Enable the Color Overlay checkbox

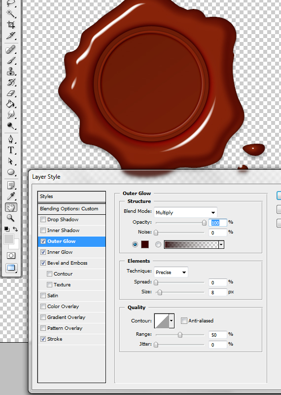point(43,306)
